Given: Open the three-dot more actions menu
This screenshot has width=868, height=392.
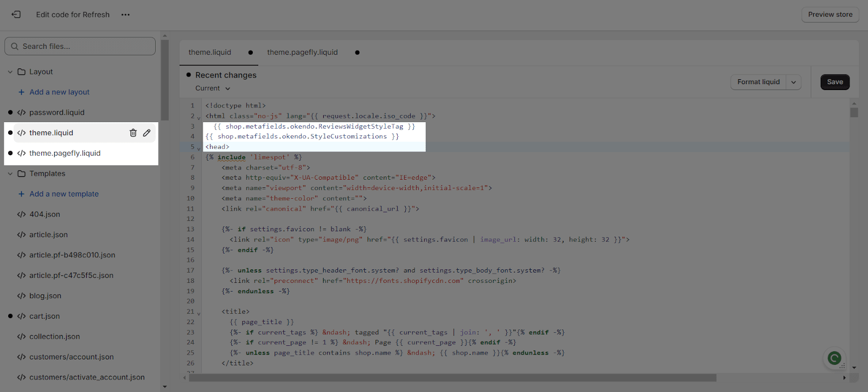Looking at the screenshot, I should [x=125, y=15].
